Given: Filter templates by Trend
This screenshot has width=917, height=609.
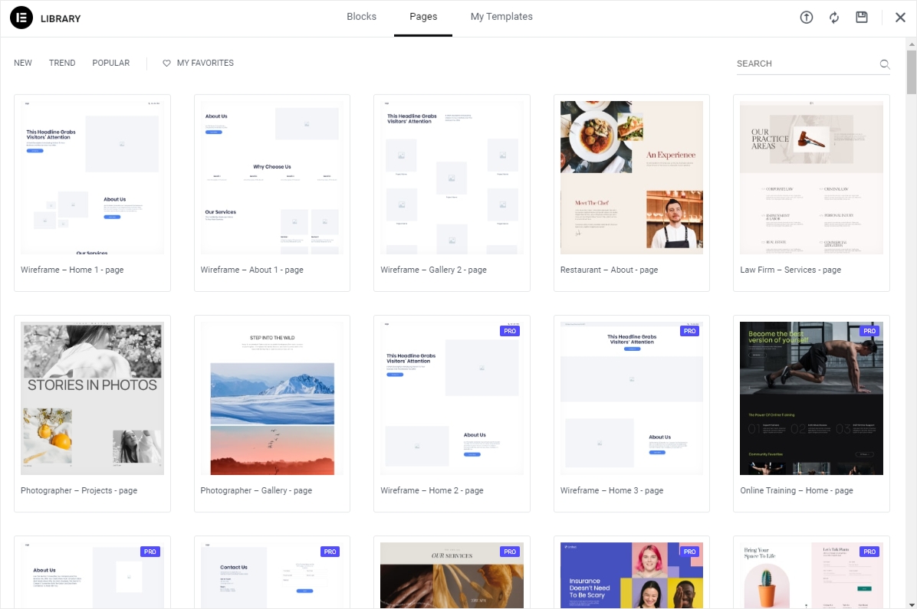Looking at the screenshot, I should click(x=62, y=63).
